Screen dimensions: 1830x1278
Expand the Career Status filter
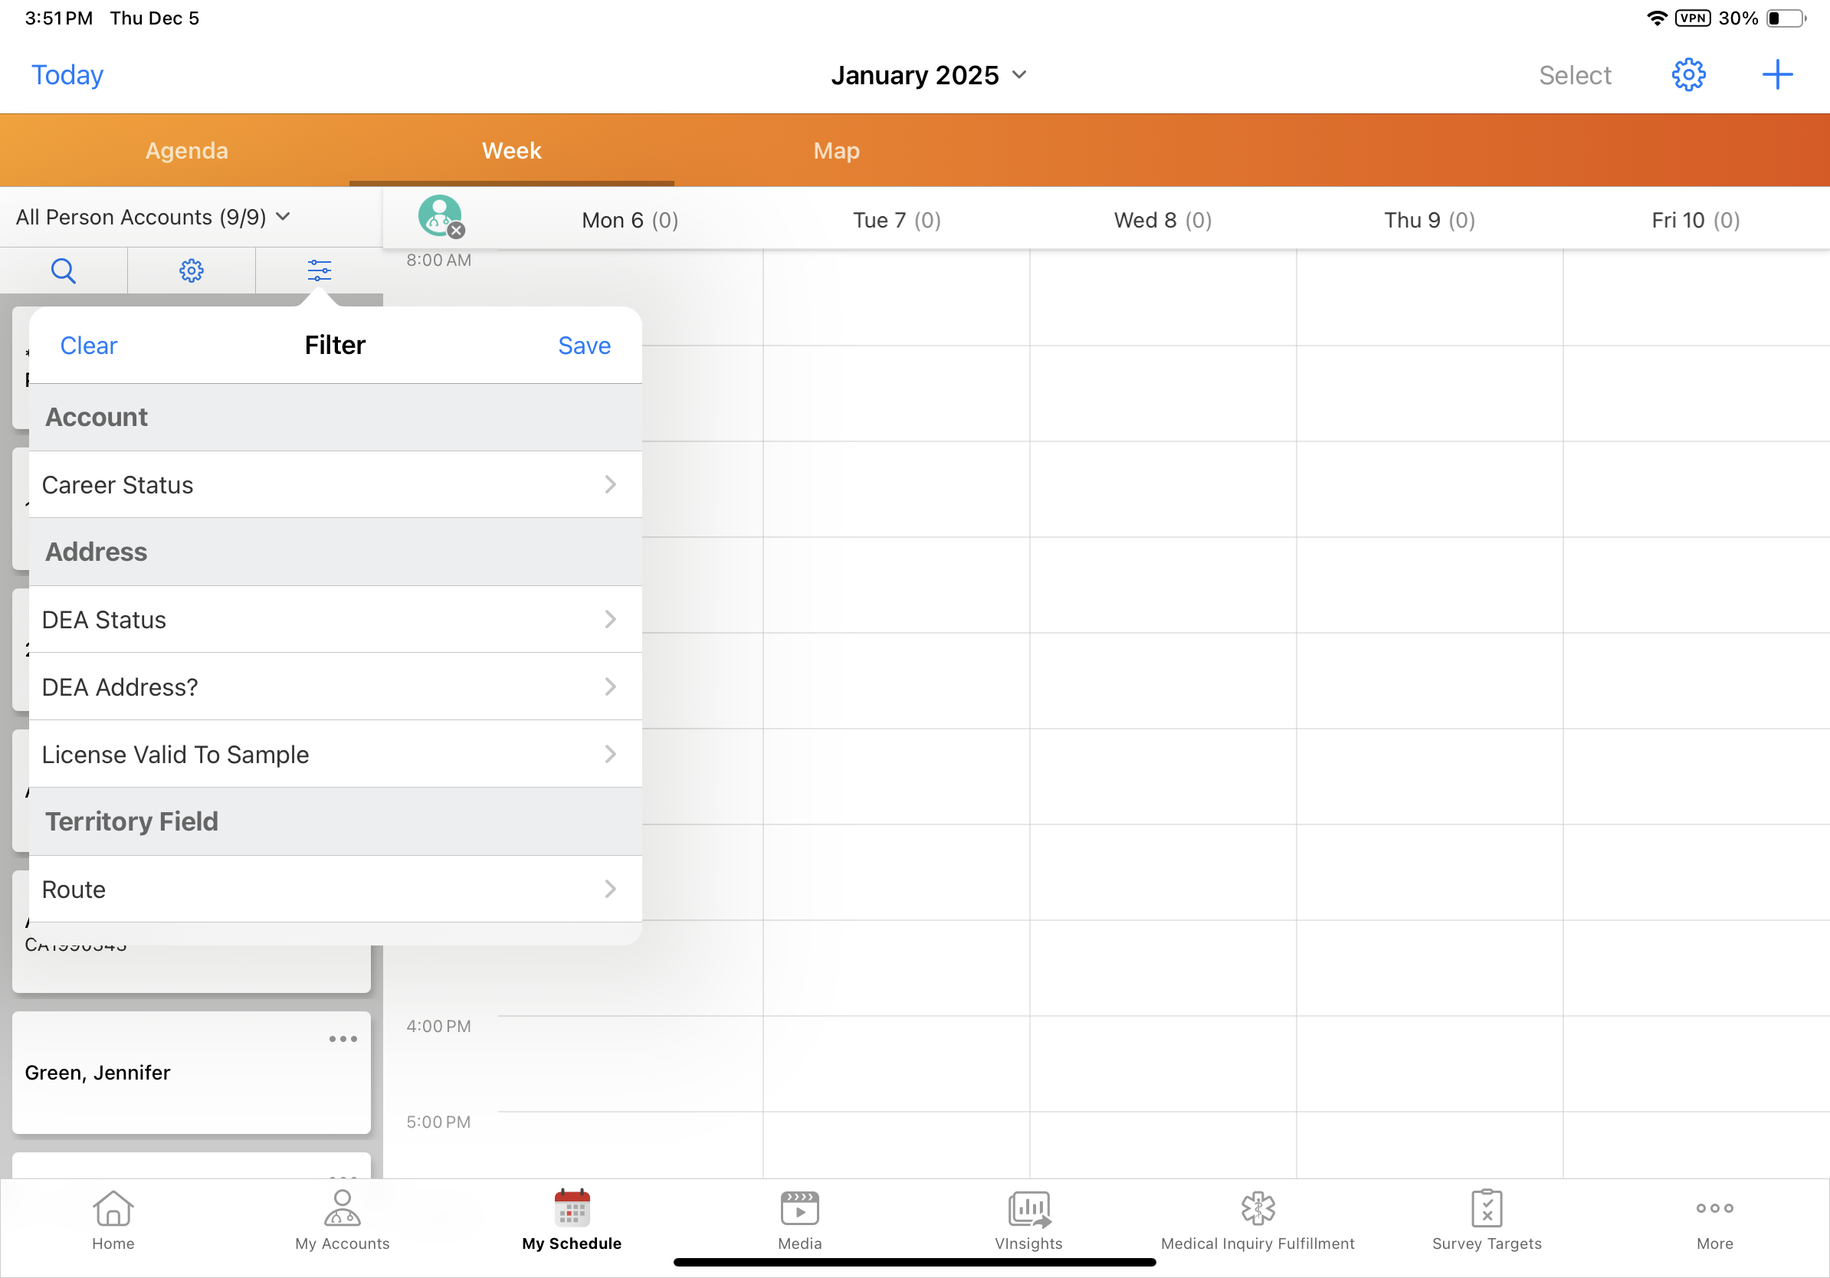335,484
